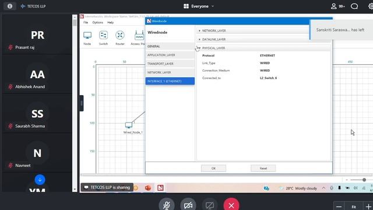Expand the NETWORK_LAYER section in properties
Image resolution: width=373 pixels, height=210 pixels.
click(x=199, y=31)
